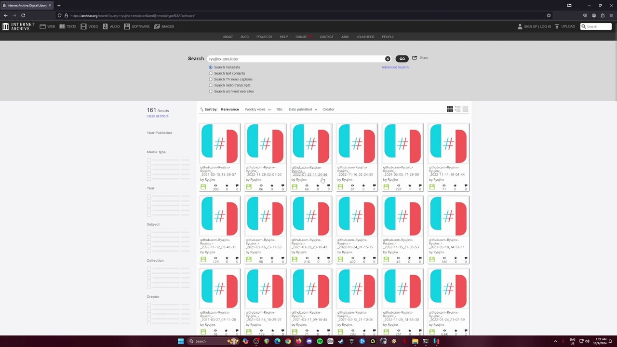
Task: Sort results by Title
Action: coord(279,109)
